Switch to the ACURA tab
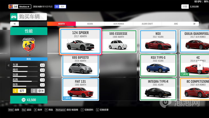The width and height of the screenshot is (209, 118). point(90,24)
